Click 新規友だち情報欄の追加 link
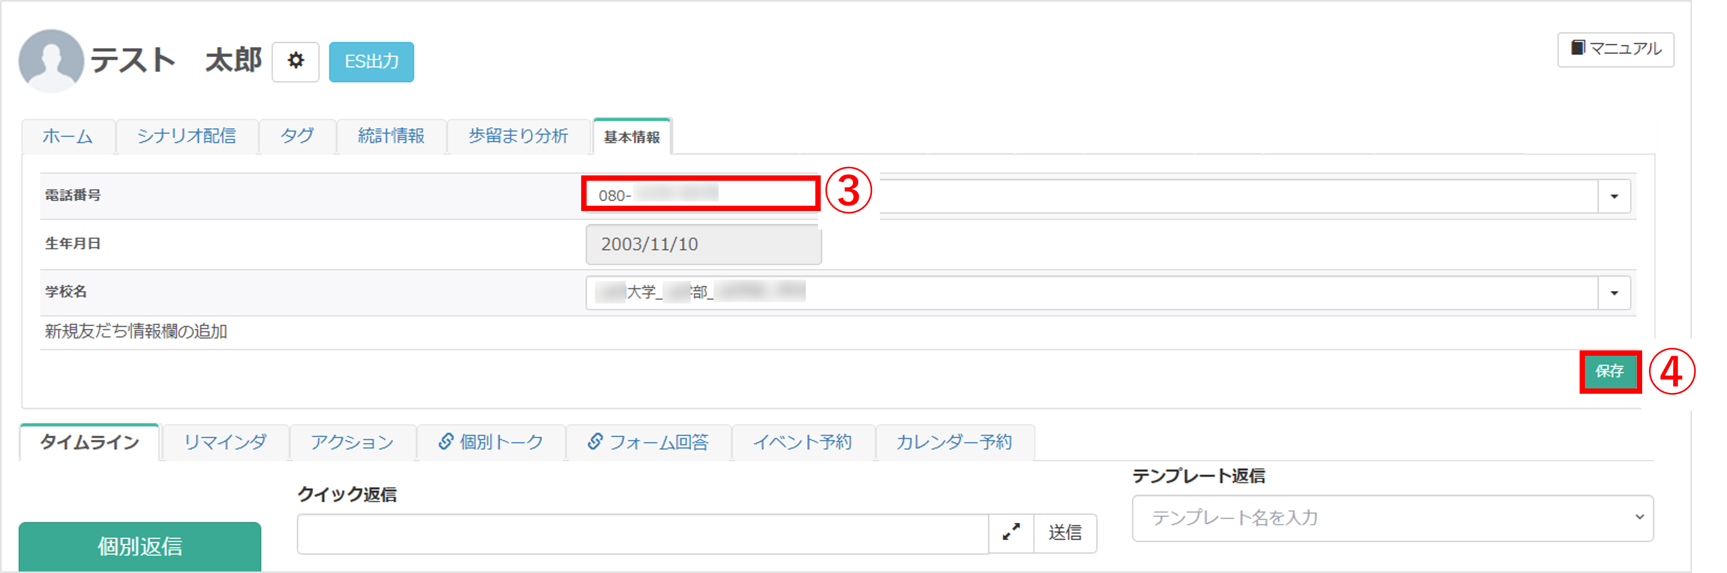The width and height of the screenshot is (1727, 573). click(136, 332)
